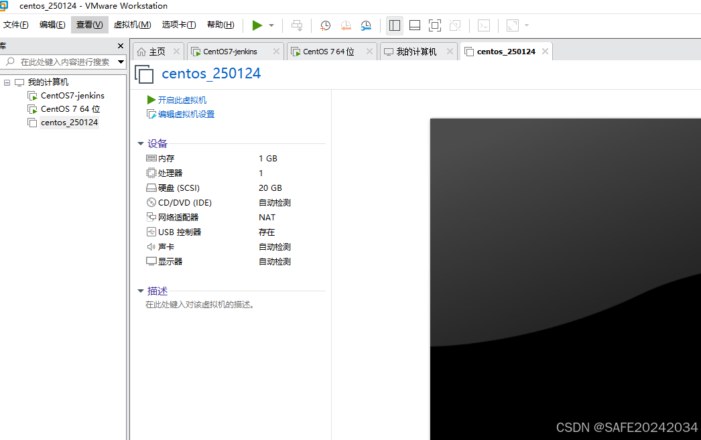This screenshot has height=440, width=701.
Task: Select 我的计算机 in the library tree
Action: click(x=48, y=82)
